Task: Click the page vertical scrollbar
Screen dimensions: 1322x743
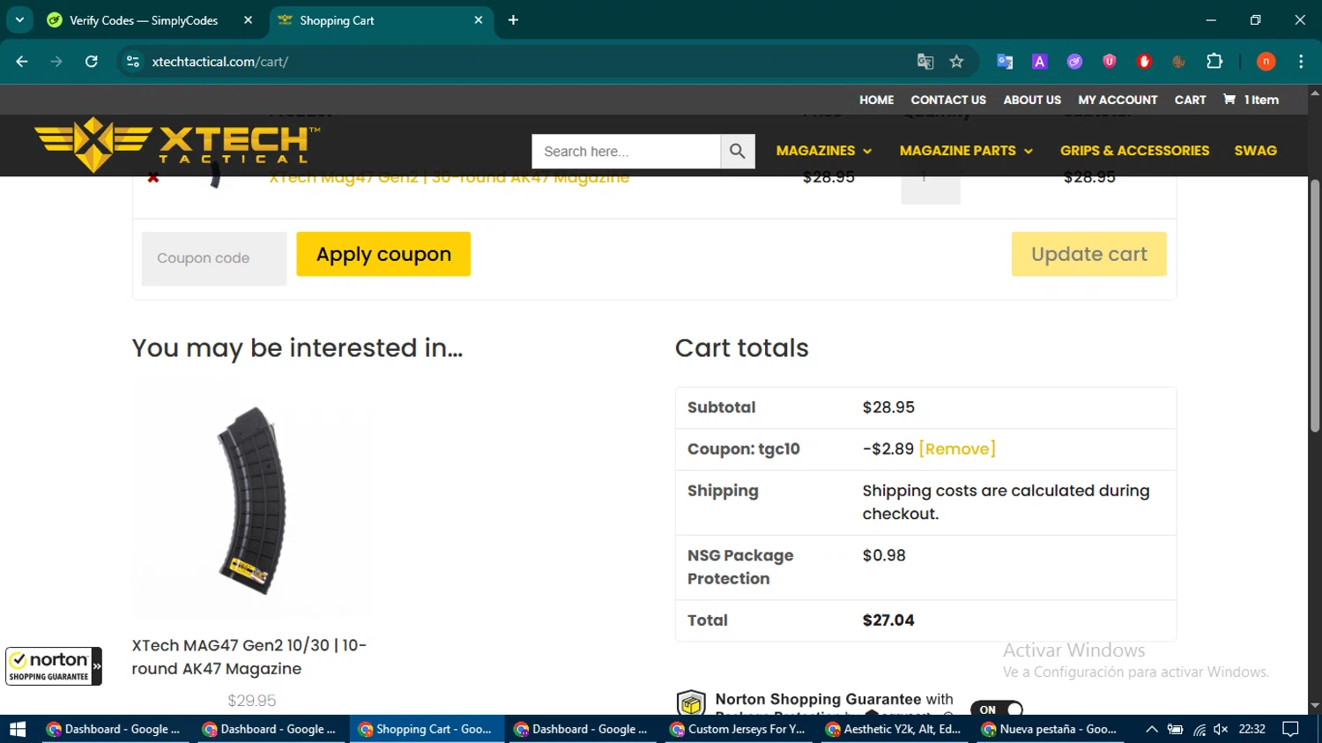Action: pyautogui.click(x=1314, y=307)
